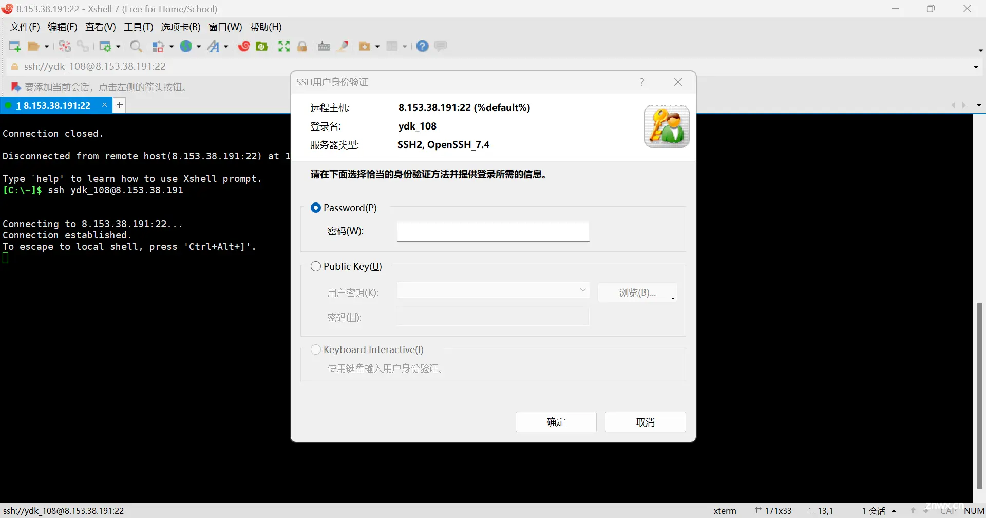This screenshot has height=518, width=986.
Task: Expand the Properties icon dropdown arrow
Action: coord(118,47)
